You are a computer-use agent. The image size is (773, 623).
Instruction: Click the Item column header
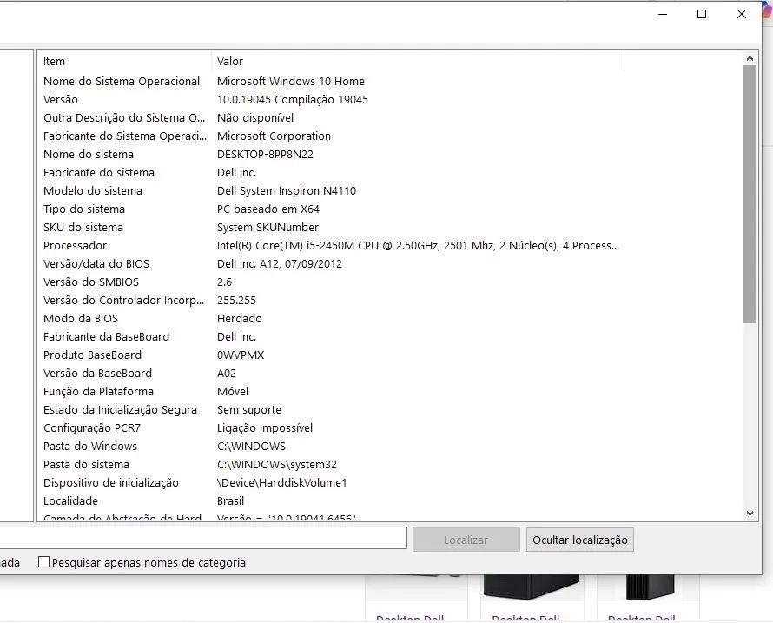point(125,61)
